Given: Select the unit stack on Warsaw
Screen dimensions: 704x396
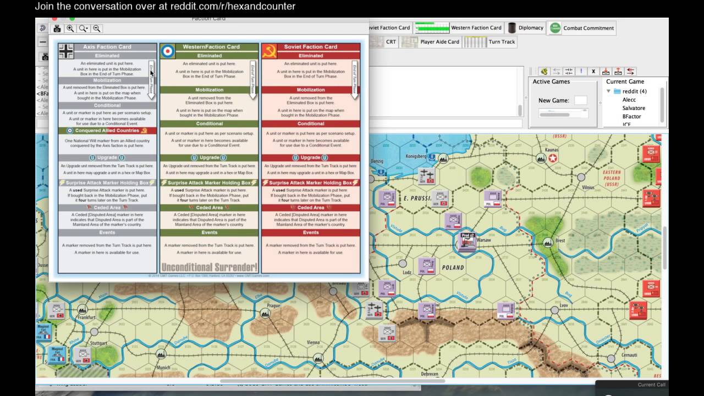Looking at the screenshot, I should (x=468, y=241).
